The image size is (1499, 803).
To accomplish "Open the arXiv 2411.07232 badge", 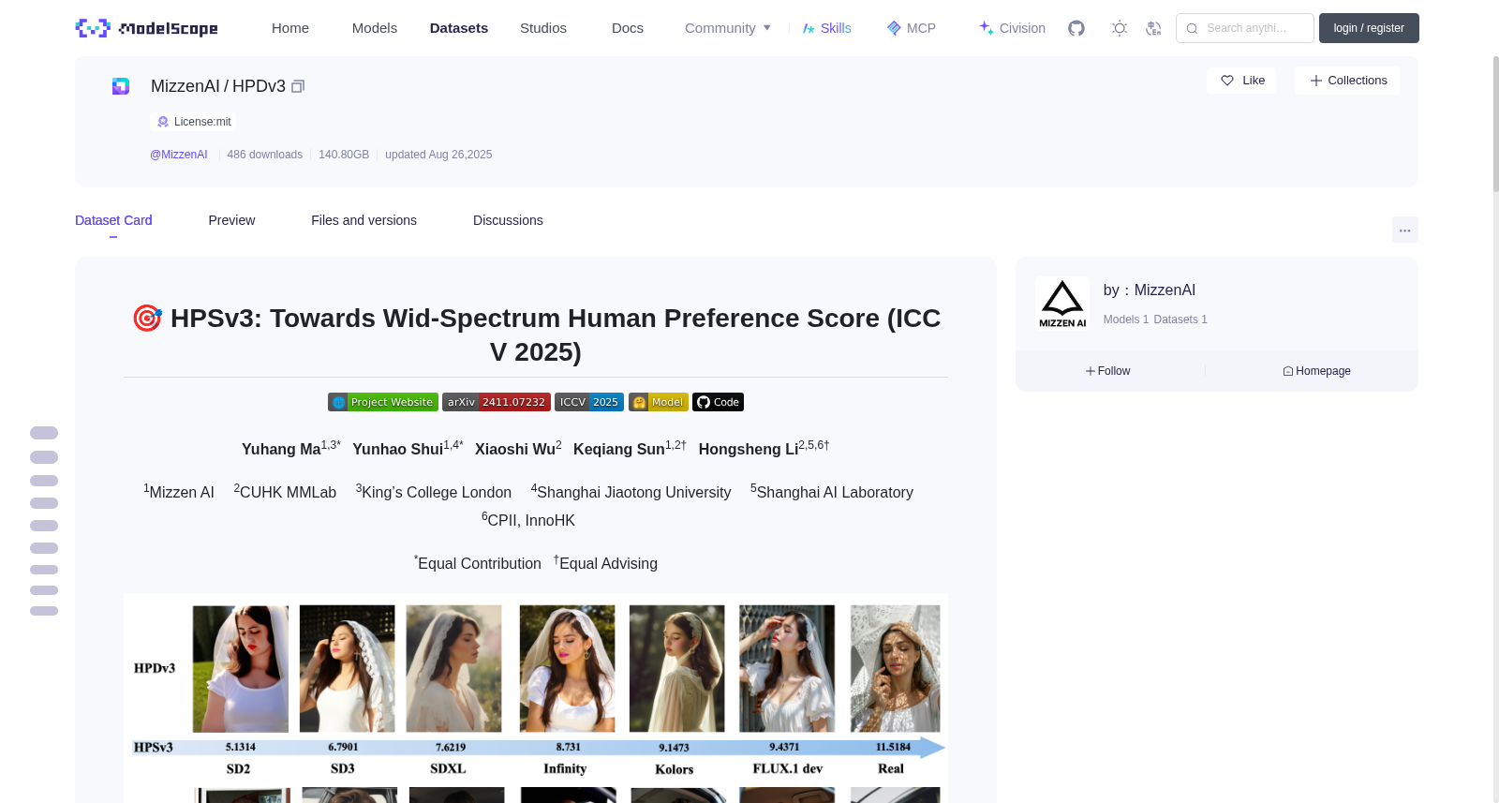I will point(497,402).
